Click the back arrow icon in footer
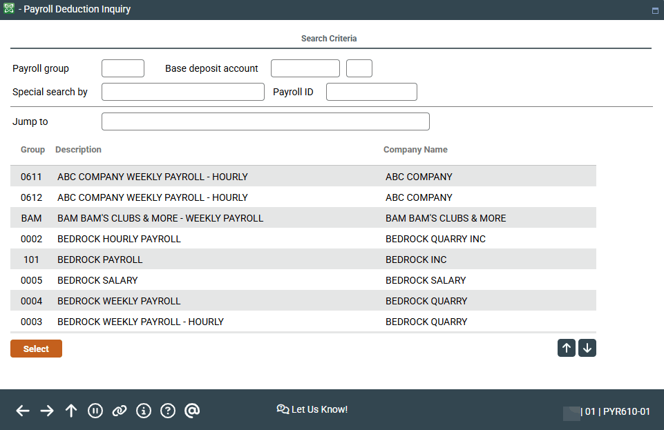 23,411
